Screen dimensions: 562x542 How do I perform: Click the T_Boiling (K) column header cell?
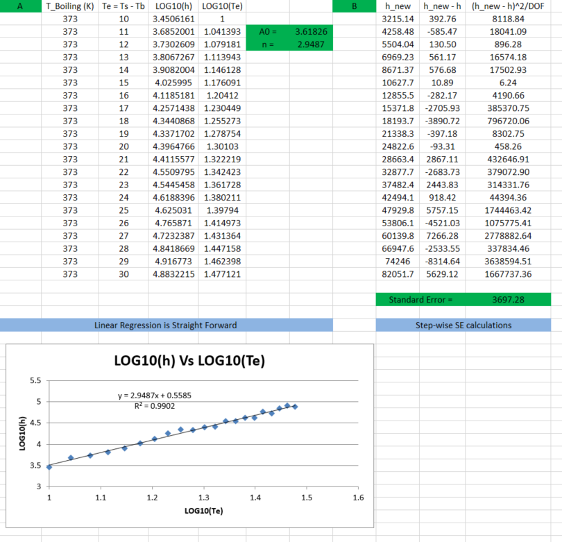point(69,6)
